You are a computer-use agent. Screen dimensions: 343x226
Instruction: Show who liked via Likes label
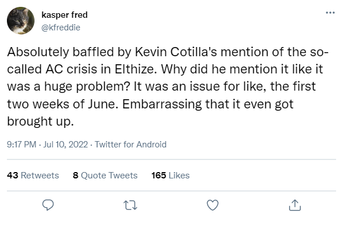click(x=179, y=176)
